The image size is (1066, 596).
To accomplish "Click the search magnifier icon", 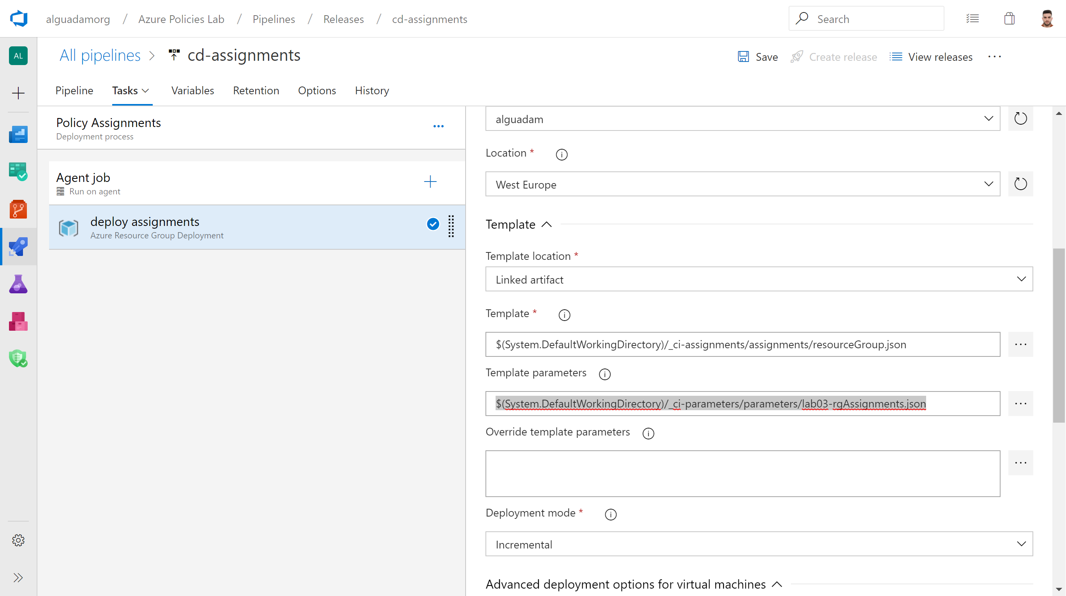I will (x=802, y=19).
